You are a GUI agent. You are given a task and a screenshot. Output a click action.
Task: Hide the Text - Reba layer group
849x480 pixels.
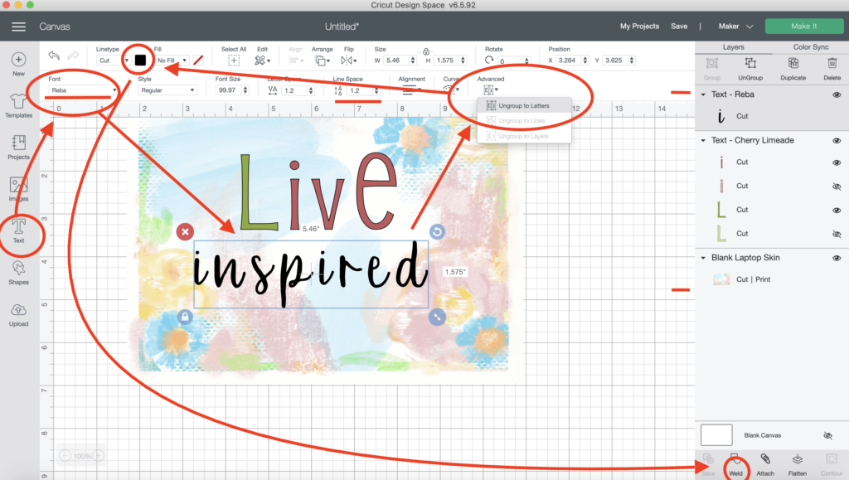point(837,95)
